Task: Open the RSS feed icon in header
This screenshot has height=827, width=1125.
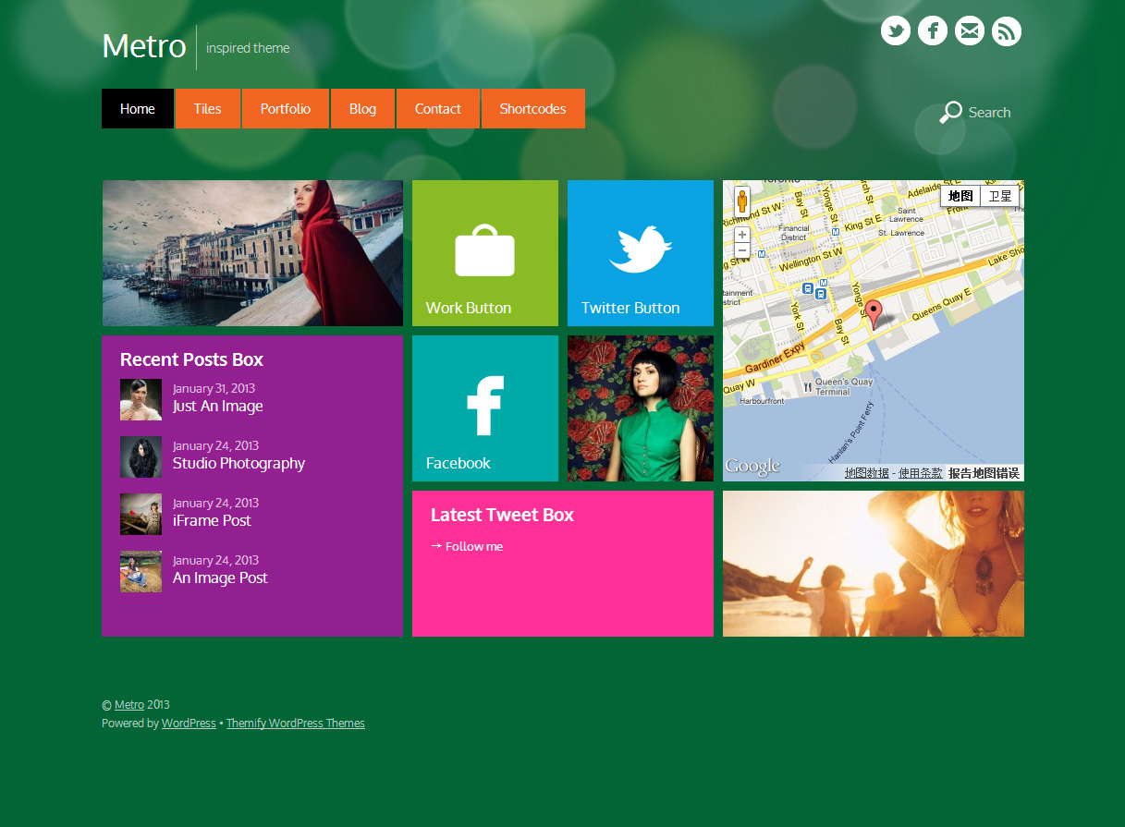Action: [x=1007, y=30]
